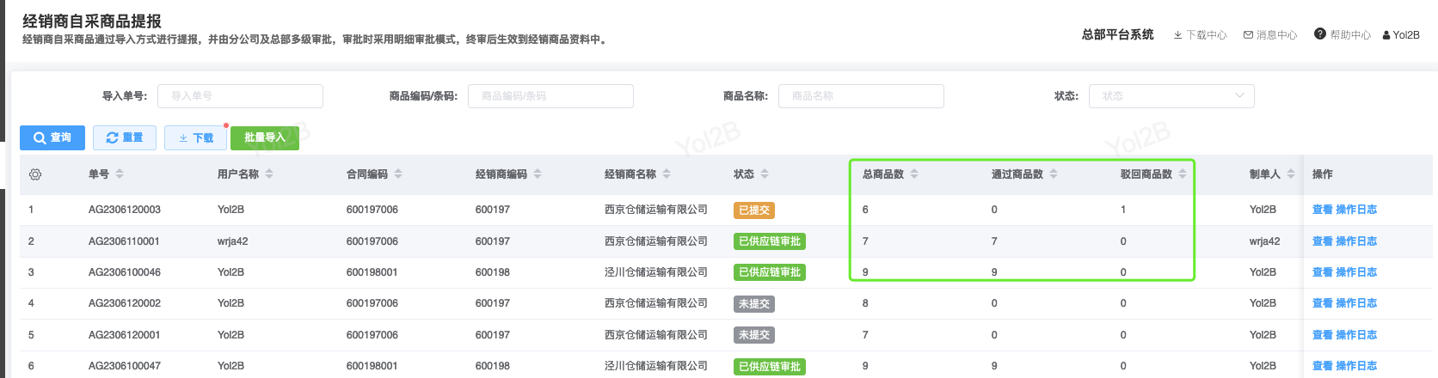Image resolution: width=1438 pixels, height=378 pixels.
Task: Sort by 合同编码 column arrows
Action: (398, 174)
